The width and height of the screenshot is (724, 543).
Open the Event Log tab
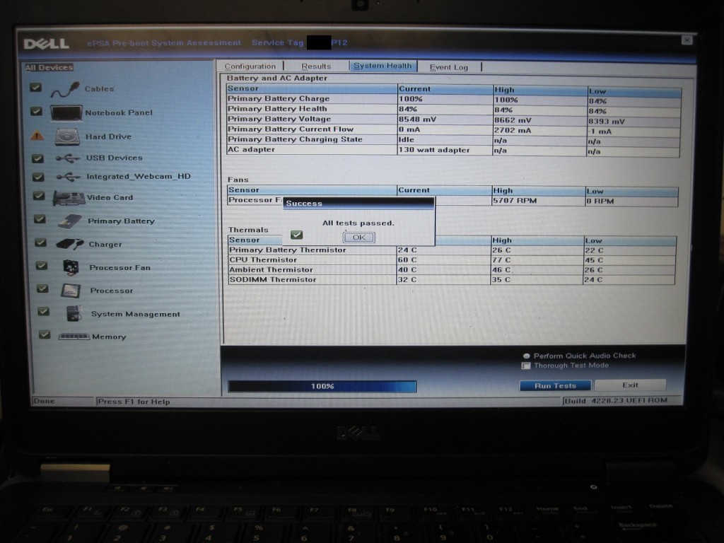[449, 67]
